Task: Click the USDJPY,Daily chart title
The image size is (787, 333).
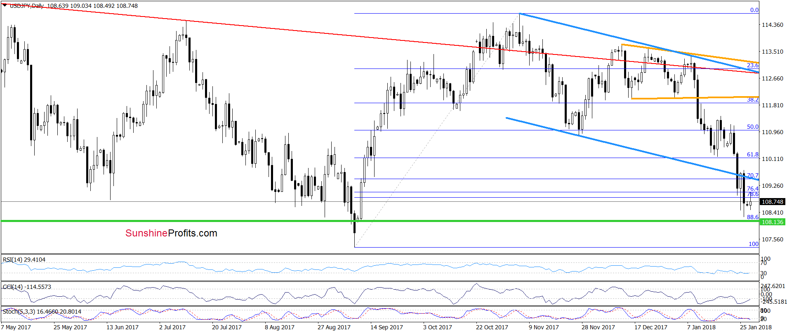Action: pos(26,6)
